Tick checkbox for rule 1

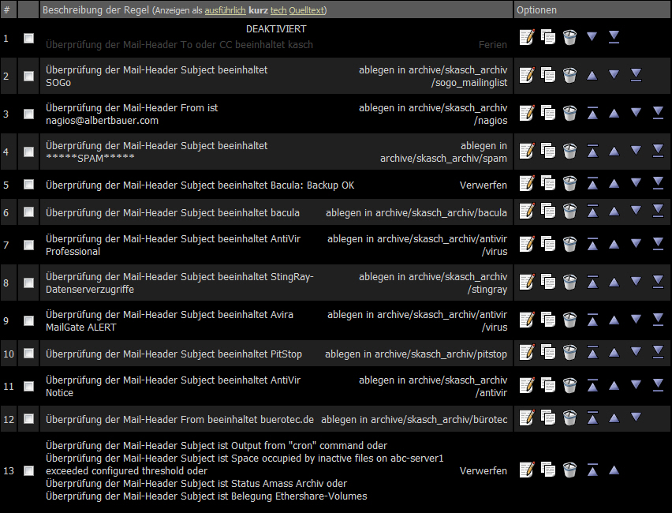tap(29, 38)
